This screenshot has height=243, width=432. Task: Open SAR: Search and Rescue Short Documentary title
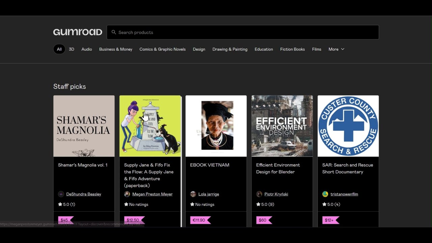coord(348,168)
